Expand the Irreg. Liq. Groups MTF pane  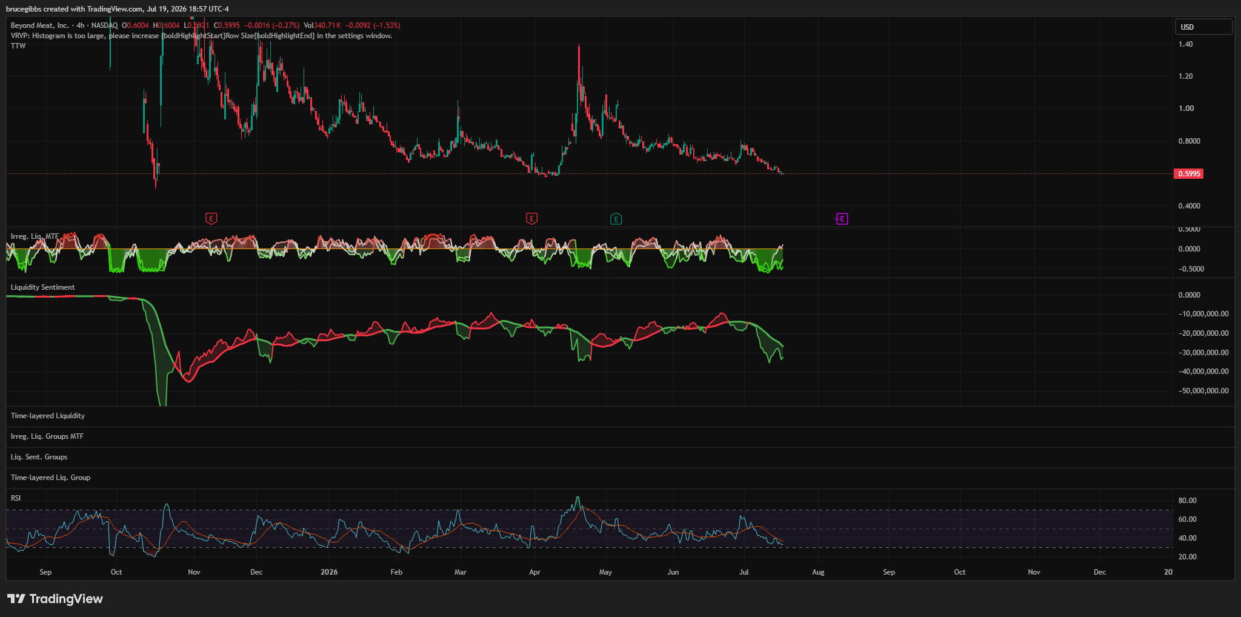tap(47, 436)
